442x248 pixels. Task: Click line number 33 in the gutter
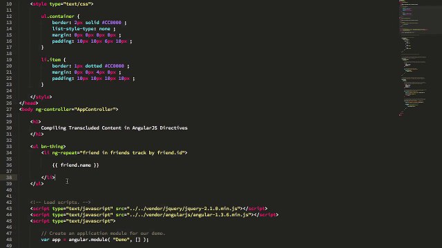[x=9, y=147]
